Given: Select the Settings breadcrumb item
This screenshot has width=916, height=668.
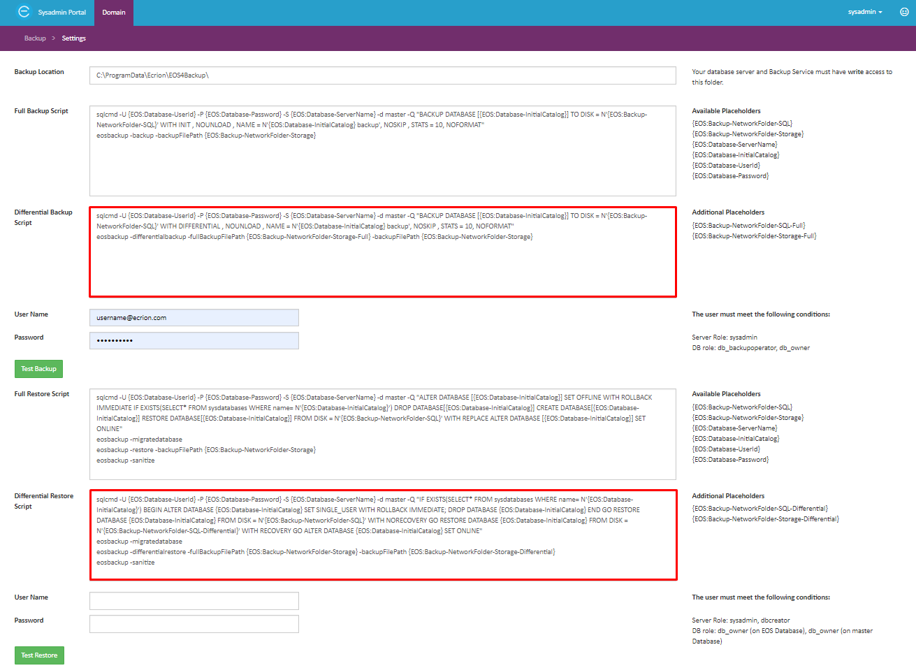Looking at the screenshot, I should (x=73, y=38).
